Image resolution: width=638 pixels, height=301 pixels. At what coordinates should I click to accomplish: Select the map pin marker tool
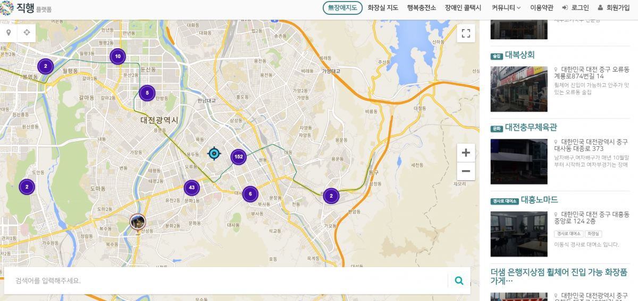pyautogui.click(x=9, y=33)
